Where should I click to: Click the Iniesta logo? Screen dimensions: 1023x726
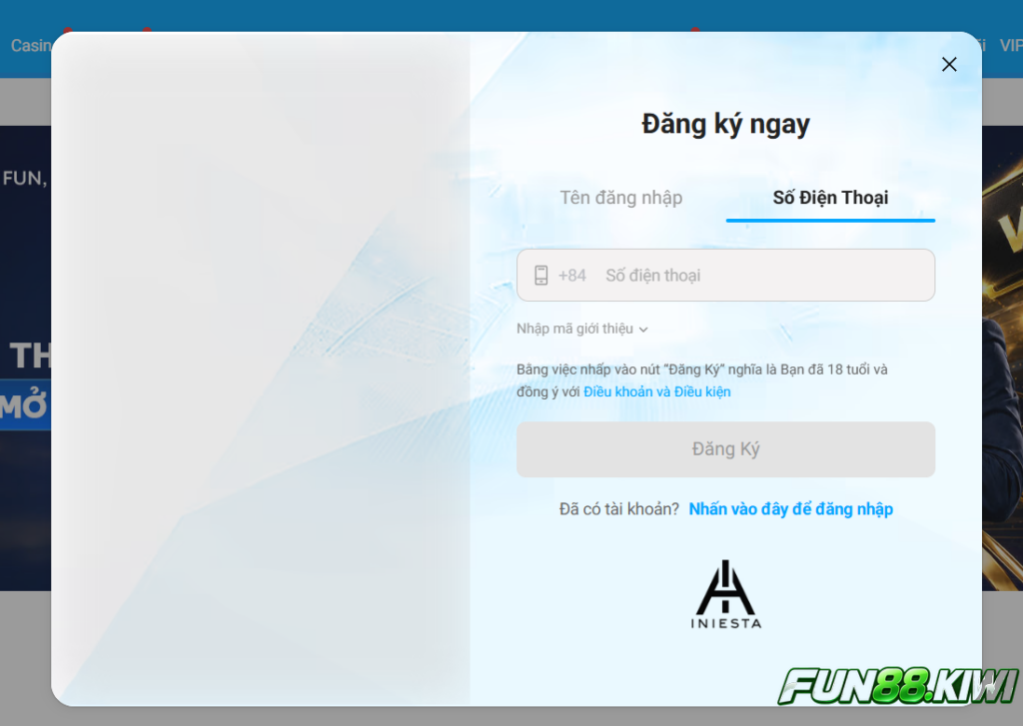725,594
